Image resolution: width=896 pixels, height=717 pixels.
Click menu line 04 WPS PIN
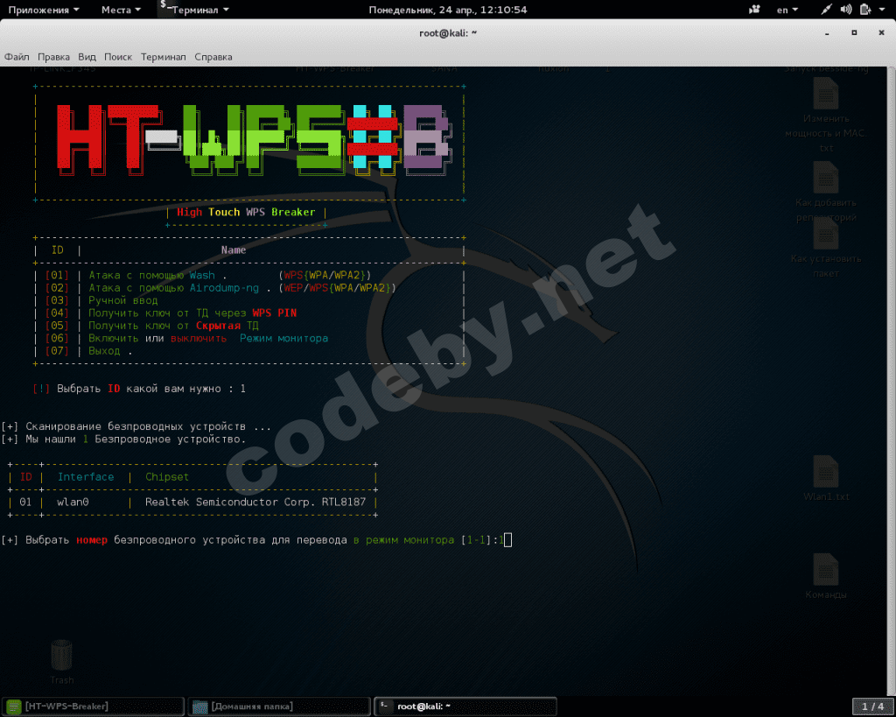click(171, 313)
